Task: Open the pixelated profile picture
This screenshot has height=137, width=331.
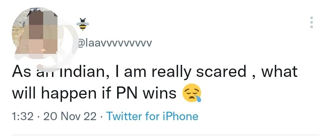Action: coord(35,33)
